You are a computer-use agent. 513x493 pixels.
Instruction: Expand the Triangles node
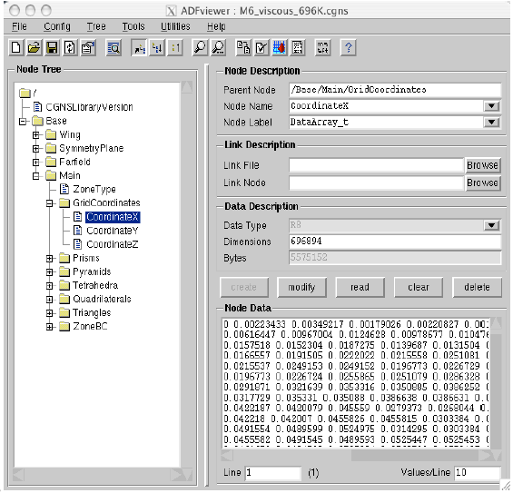coord(49,313)
